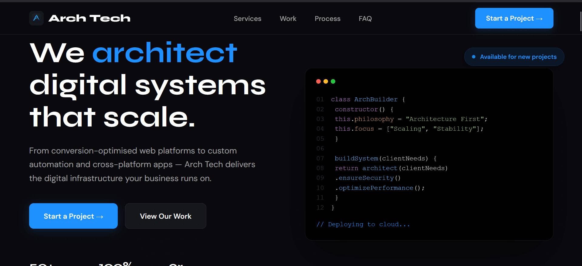
Task: Click the .optimizePerformance(); code line
Action: tap(380, 188)
